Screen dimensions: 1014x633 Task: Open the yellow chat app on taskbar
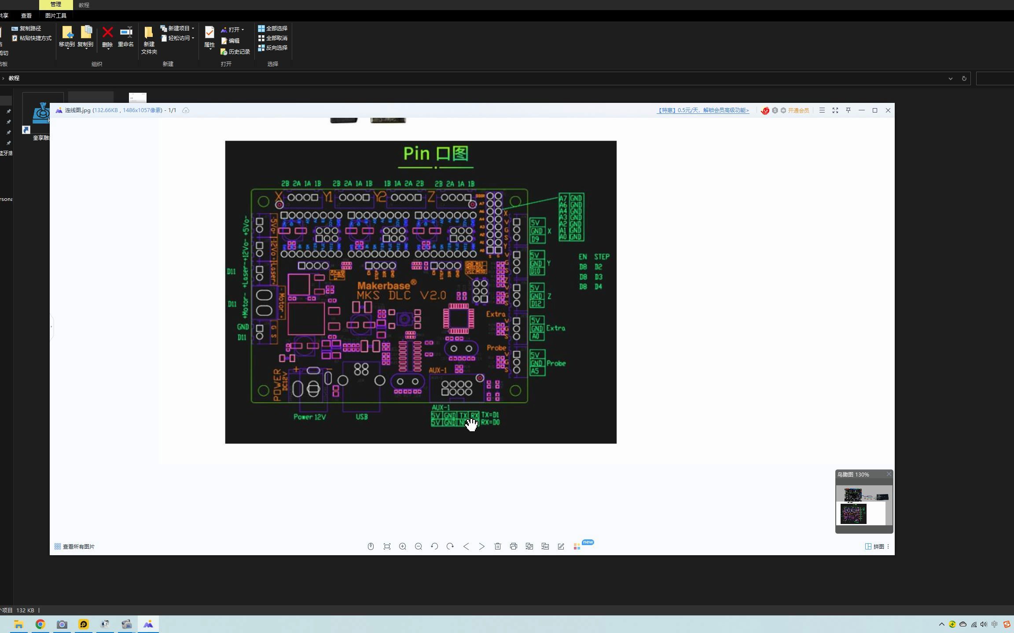(x=83, y=624)
